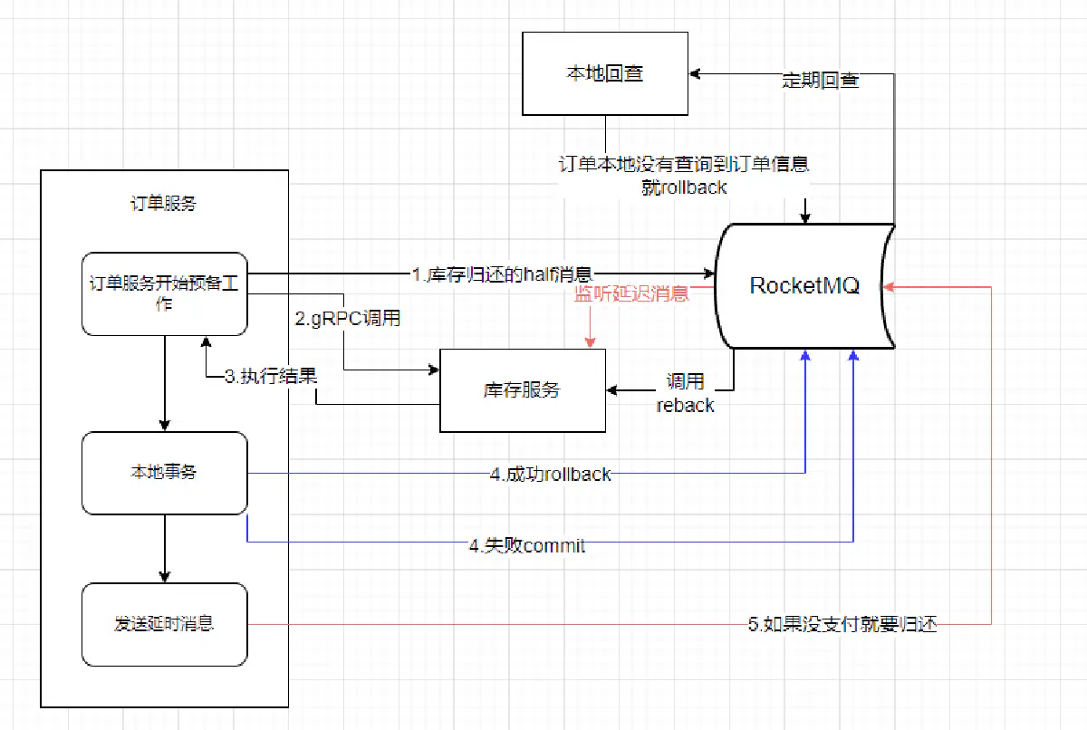Click arrow between 本地事务 and 发送延时消息
This screenshot has height=730, width=1087.
pos(164,549)
